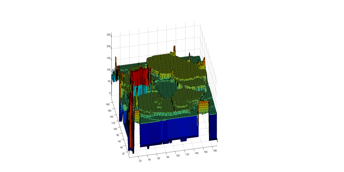Click the 50 tick label on vertical axis
The width and height of the screenshot is (344, 172).
pos(109,81)
